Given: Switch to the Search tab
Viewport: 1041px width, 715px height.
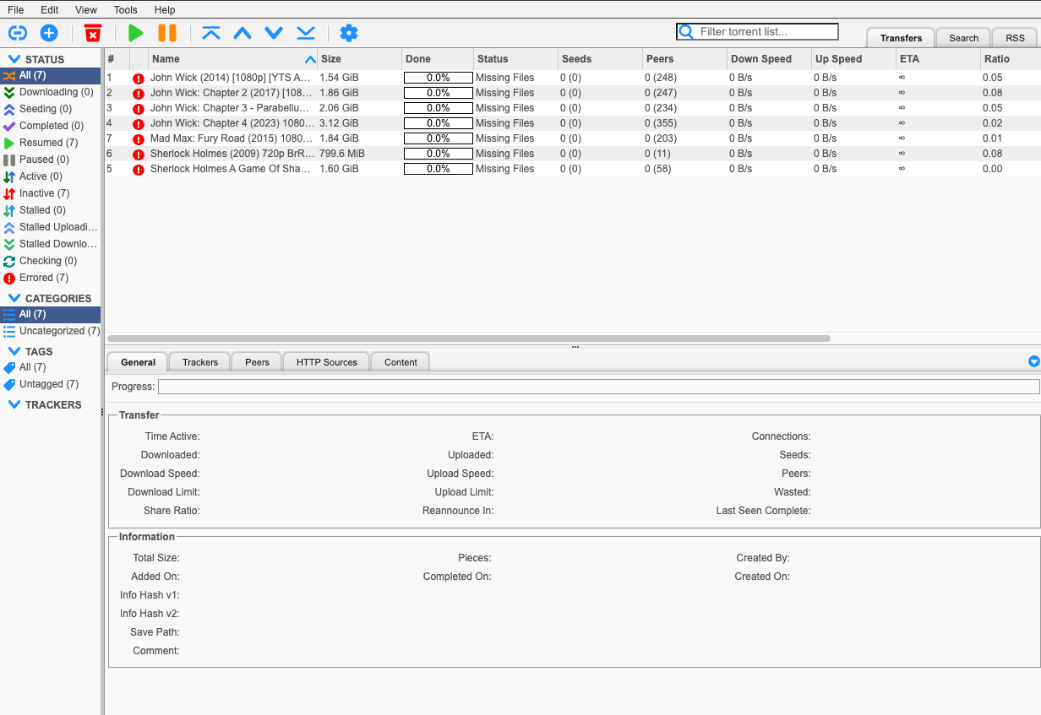Looking at the screenshot, I should 963,38.
